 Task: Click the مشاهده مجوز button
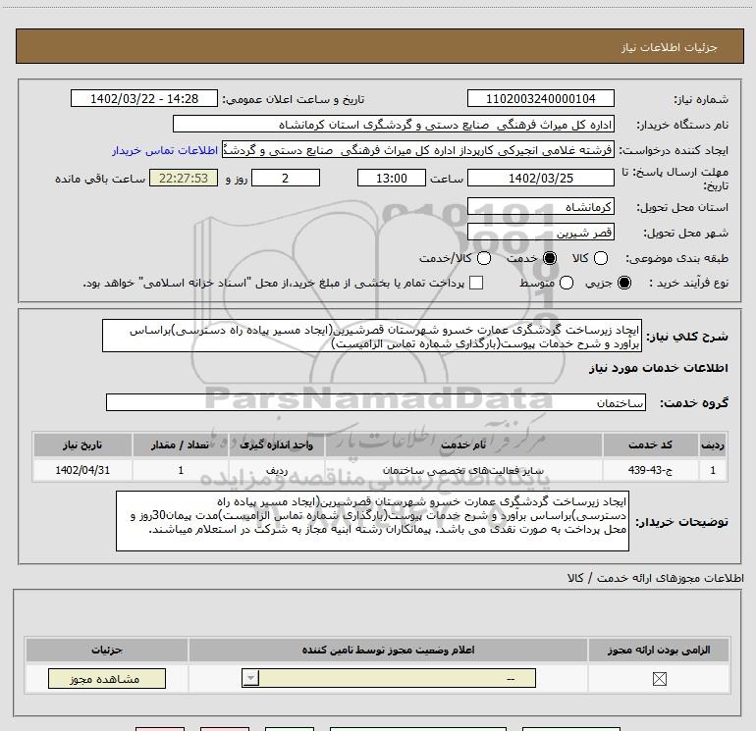click(x=107, y=678)
